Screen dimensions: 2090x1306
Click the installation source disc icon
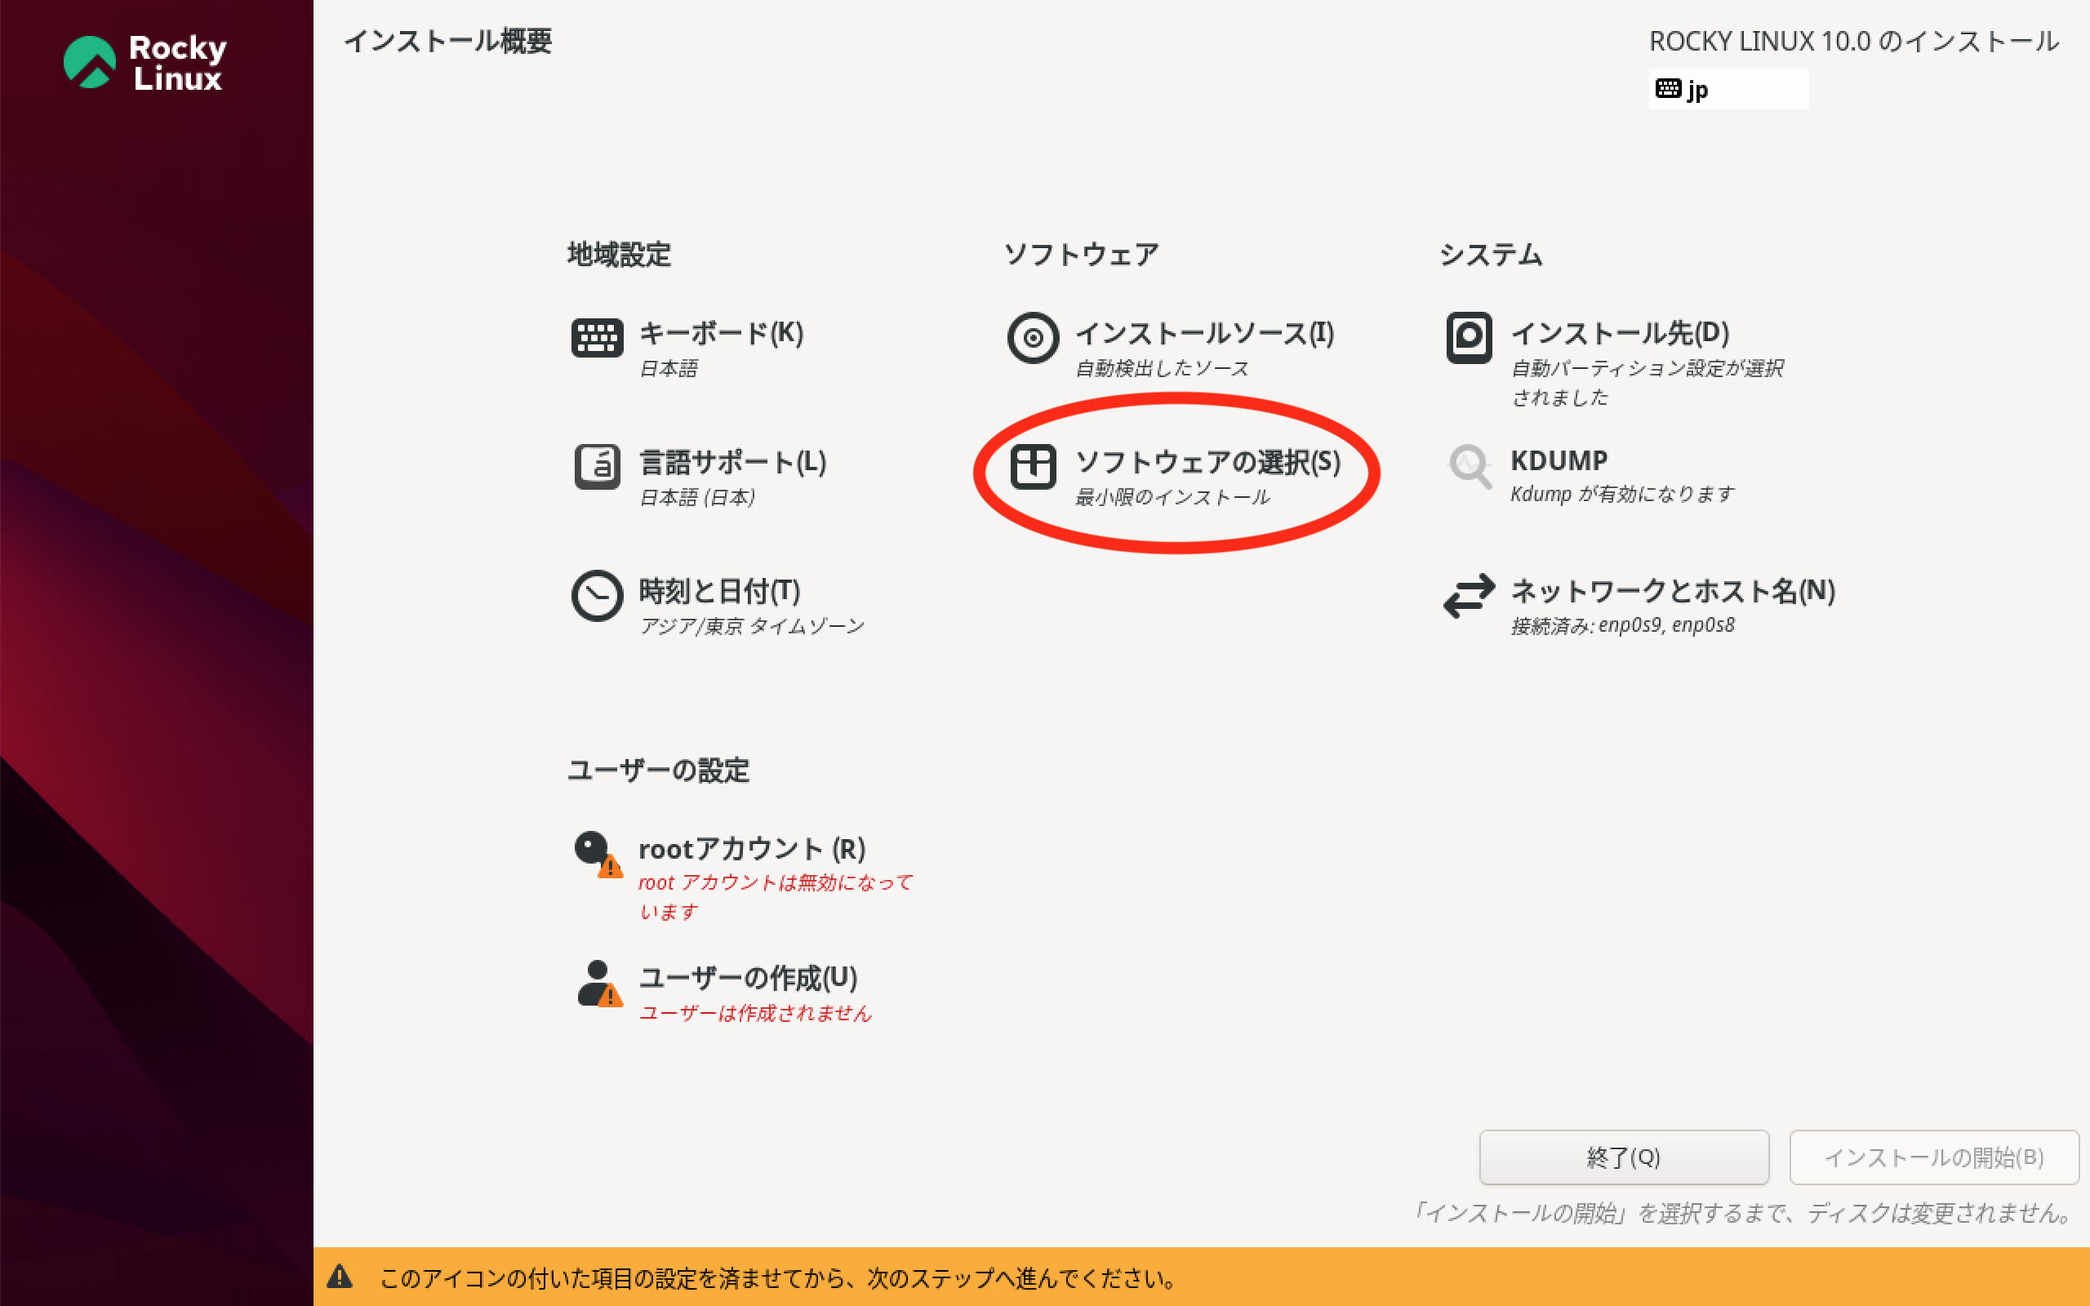[x=1033, y=338]
